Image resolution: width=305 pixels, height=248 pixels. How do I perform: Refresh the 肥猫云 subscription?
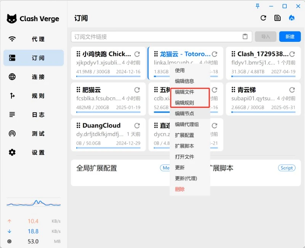(x=137, y=90)
